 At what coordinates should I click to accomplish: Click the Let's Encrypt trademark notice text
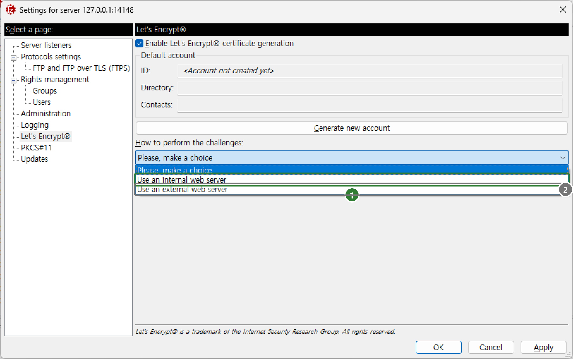[x=265, y=332]
